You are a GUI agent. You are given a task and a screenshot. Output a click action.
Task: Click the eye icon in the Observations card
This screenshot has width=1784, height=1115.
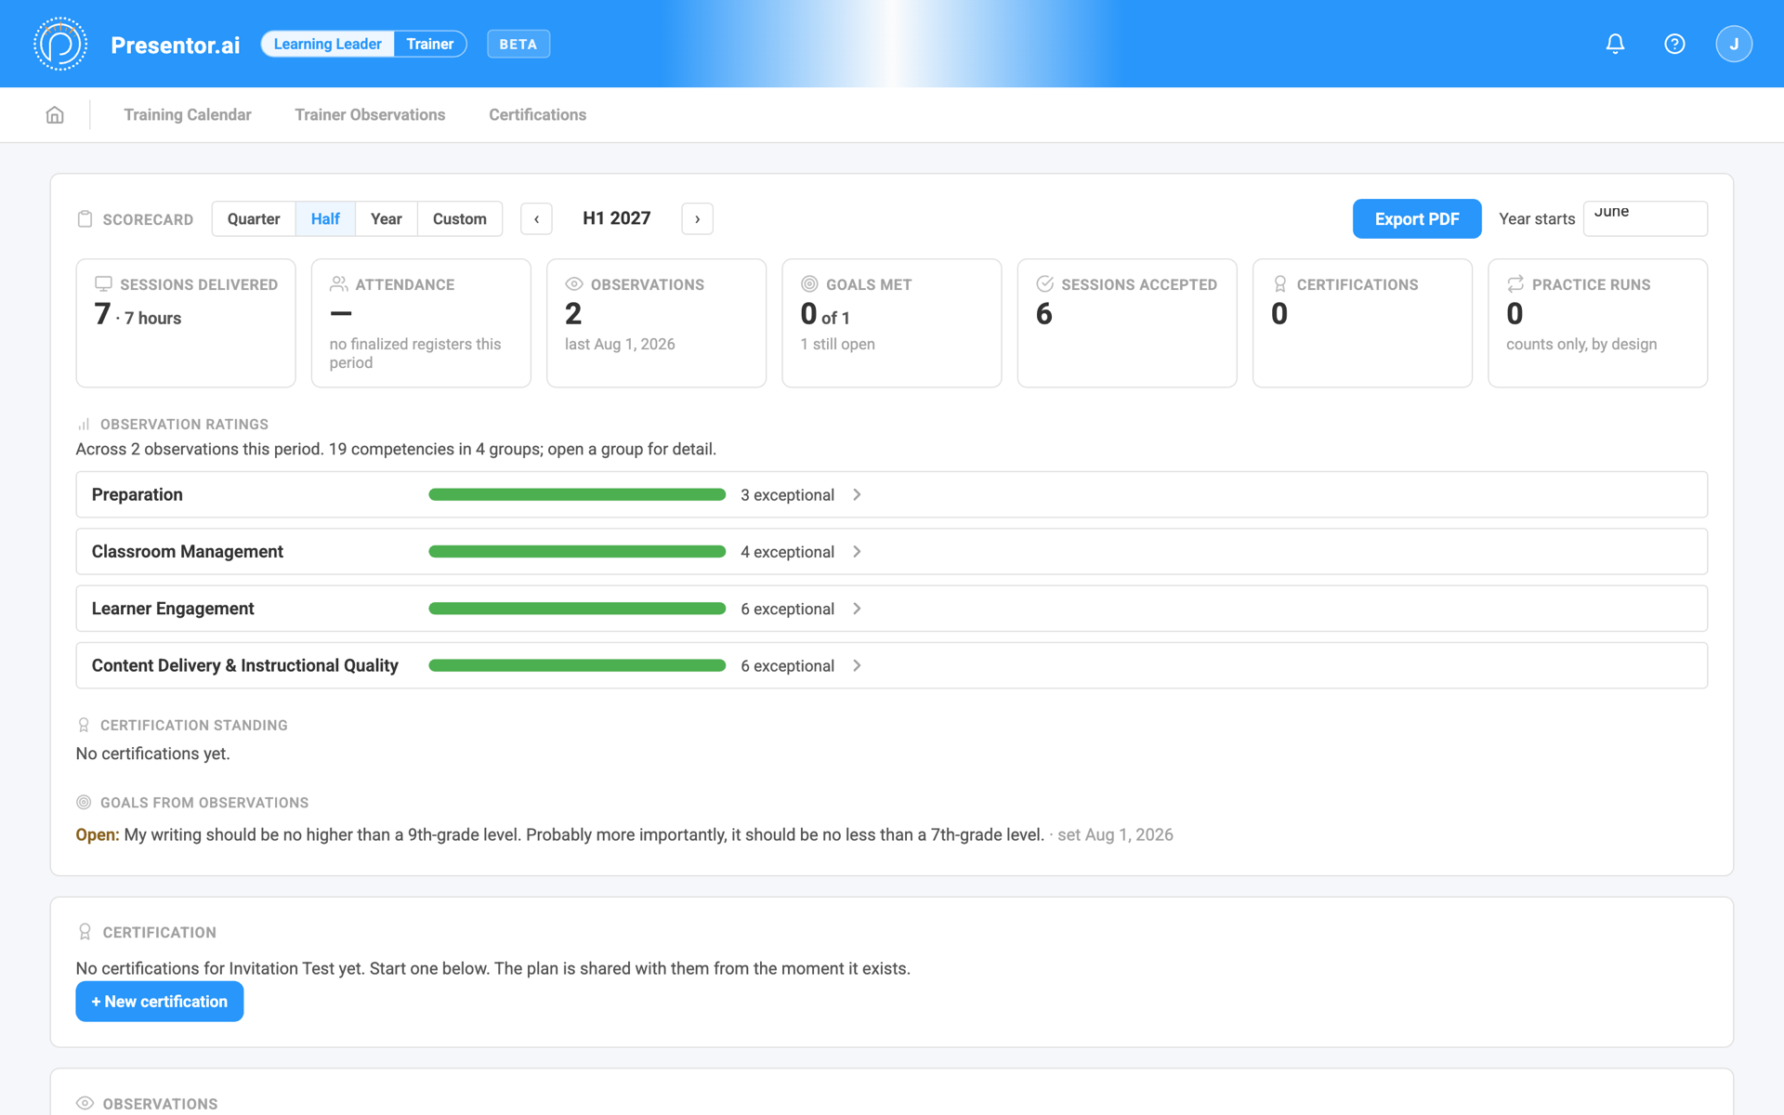(574, 284)
